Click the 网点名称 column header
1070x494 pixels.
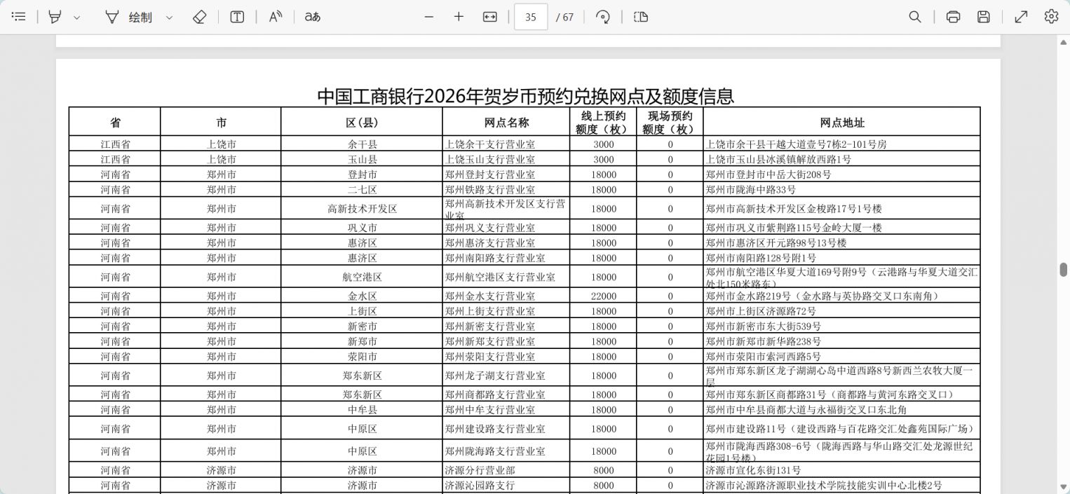[x=506, y=123]
